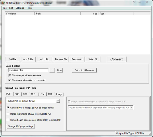
Task: Switch to the HTM output tab
Action: (42, 94)
